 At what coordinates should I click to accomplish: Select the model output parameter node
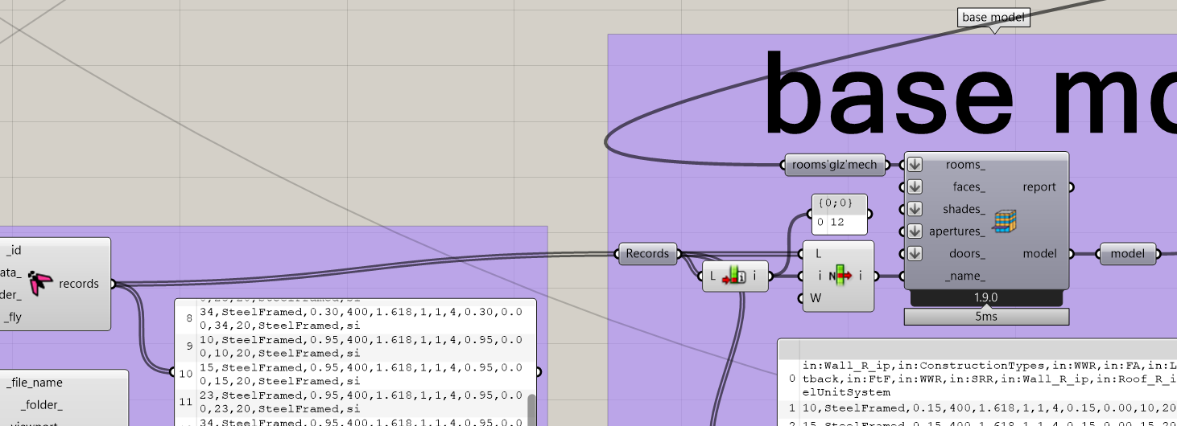(1127, 253)
